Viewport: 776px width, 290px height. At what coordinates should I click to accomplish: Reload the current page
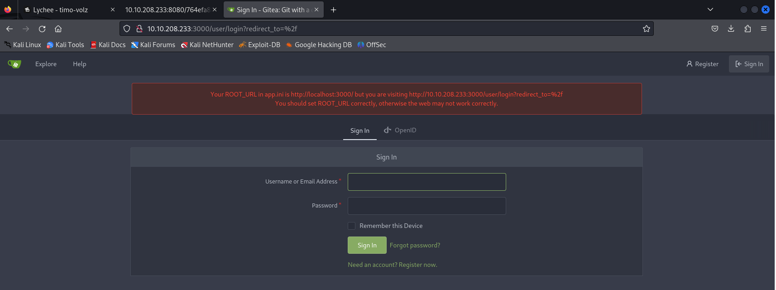(x=42, y=29)
